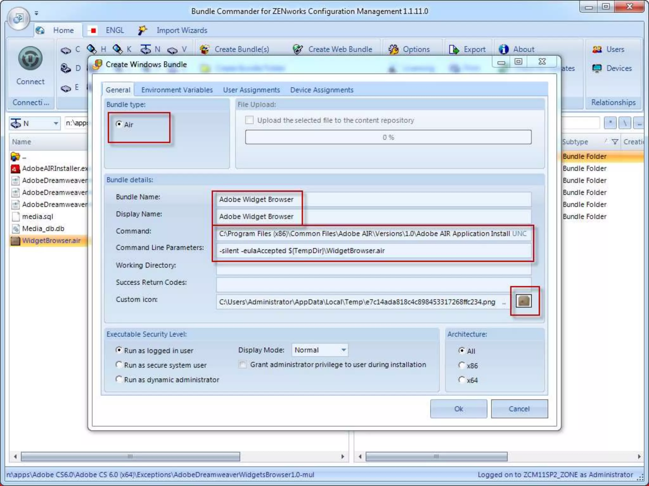The width and height of the screenshot is (649, 486).
Task: Click the Connect globe icon
Action: pos(30,59)
